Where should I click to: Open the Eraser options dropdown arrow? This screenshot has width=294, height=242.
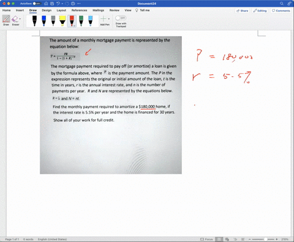[20, 19]
